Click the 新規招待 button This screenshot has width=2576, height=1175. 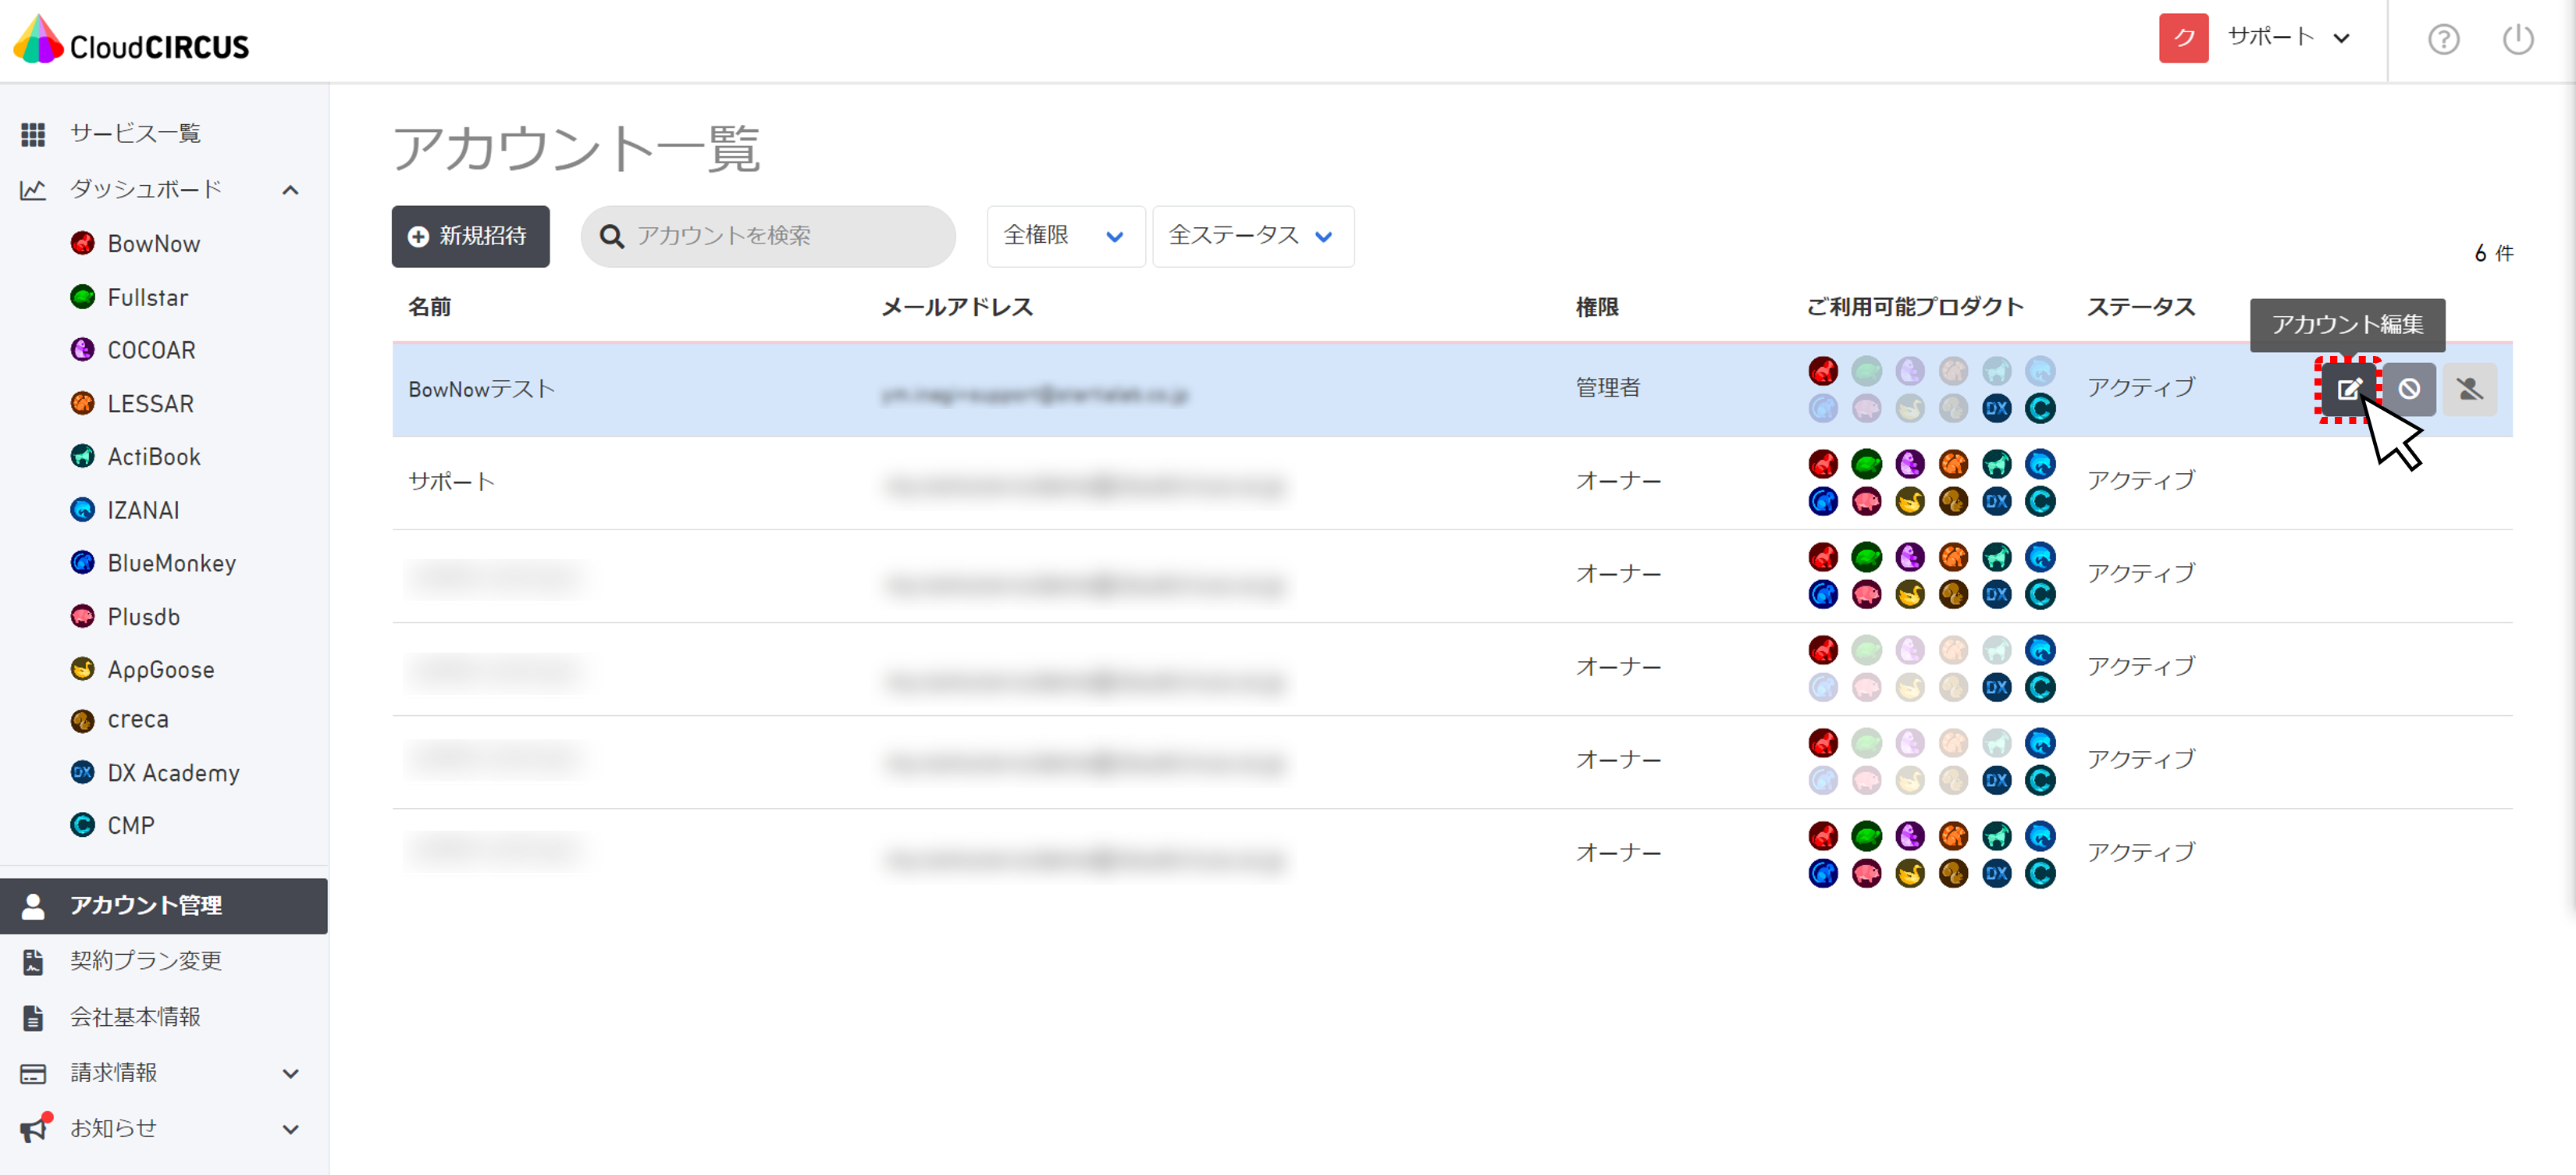[x=470, y=236]
